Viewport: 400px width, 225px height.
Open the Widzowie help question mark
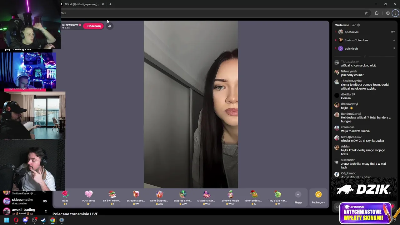pos(358,25)
